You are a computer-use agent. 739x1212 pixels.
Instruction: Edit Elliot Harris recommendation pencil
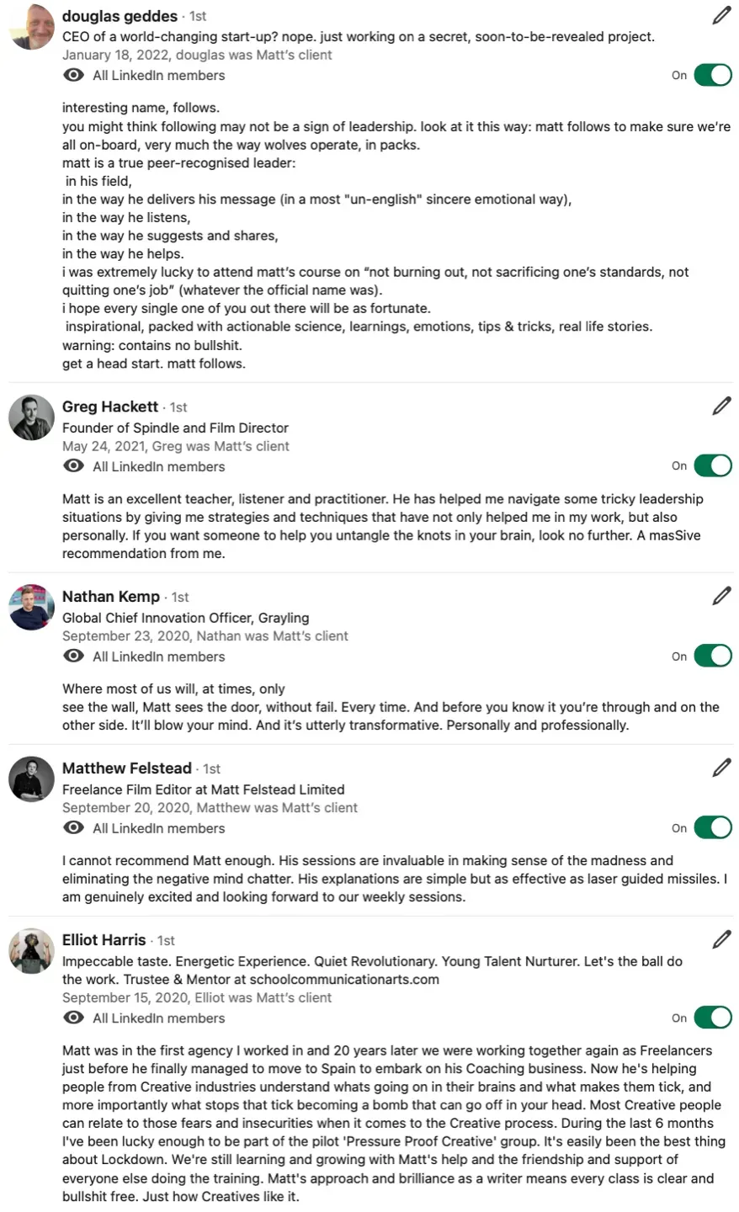click(721, 939)
